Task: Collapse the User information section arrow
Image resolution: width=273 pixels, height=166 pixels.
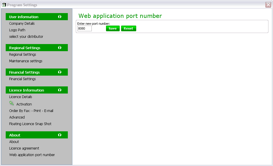Action: (60, 17)
